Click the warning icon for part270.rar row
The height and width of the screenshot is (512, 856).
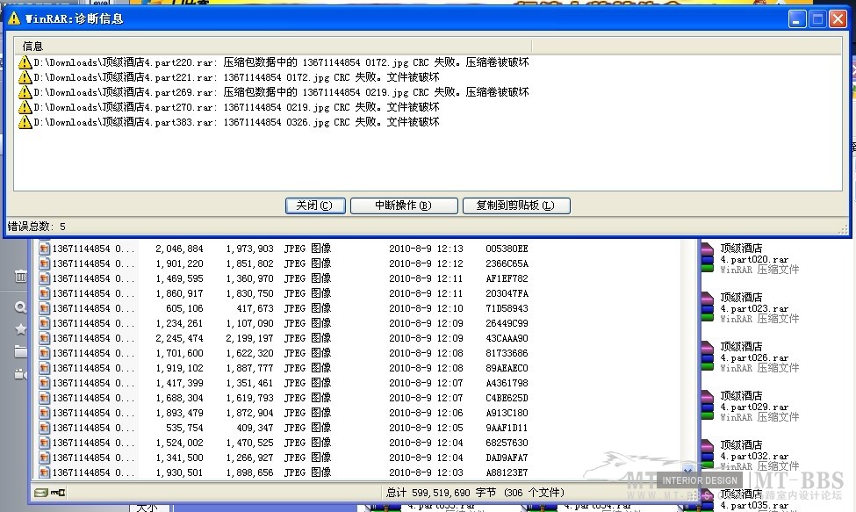coord(25,107)
